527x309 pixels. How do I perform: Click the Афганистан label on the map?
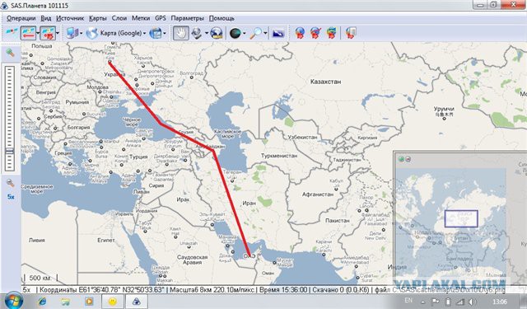click(x=318, y=194)
